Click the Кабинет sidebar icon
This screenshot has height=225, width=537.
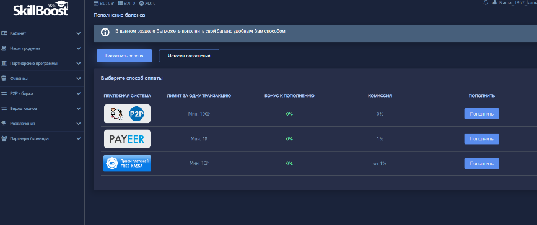coord(4,33)
